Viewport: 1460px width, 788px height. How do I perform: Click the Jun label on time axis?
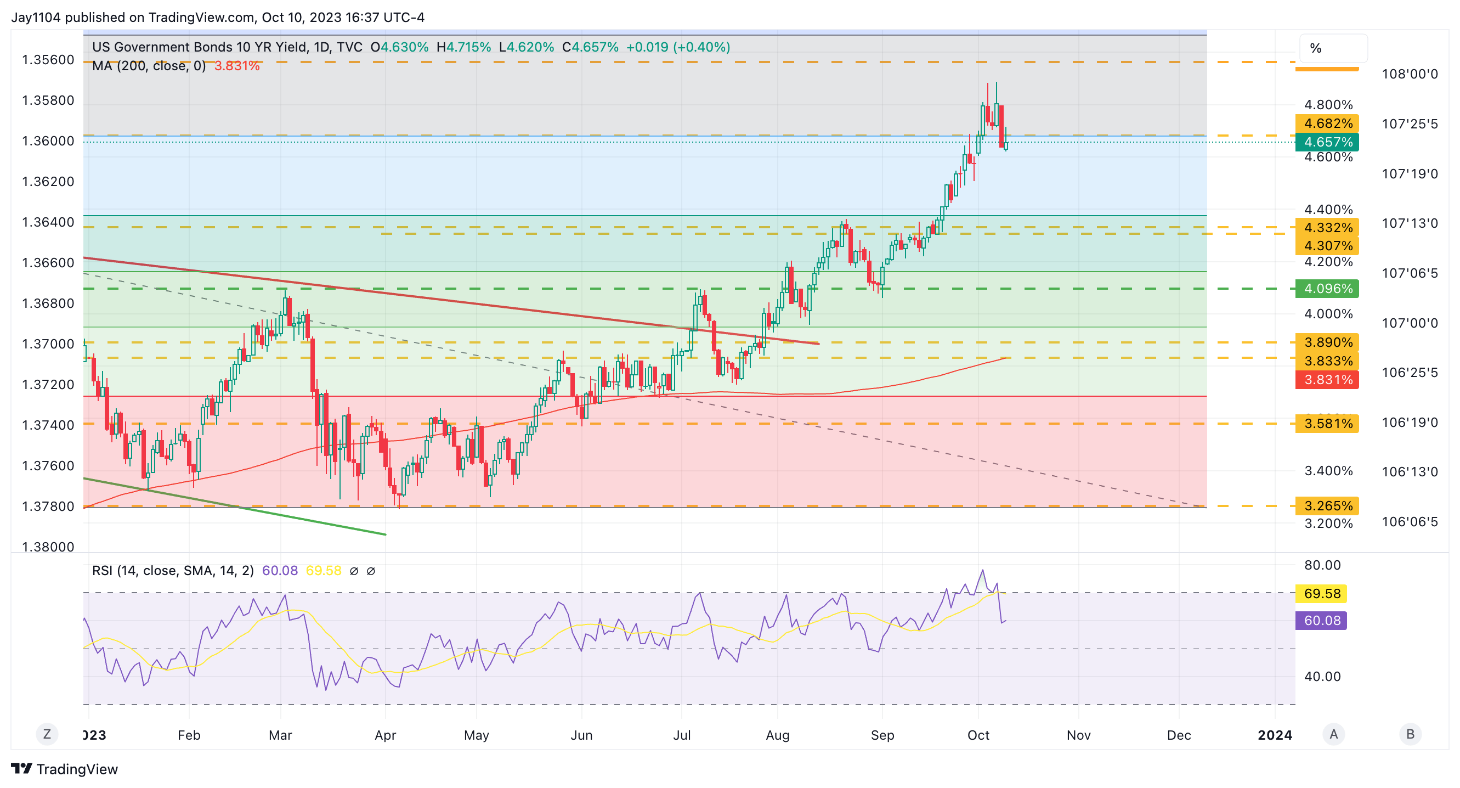click(581, 735)
